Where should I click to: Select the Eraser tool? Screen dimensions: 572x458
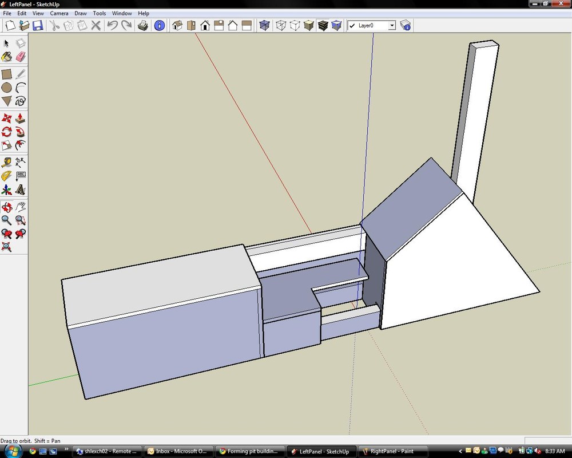[21, 57]
